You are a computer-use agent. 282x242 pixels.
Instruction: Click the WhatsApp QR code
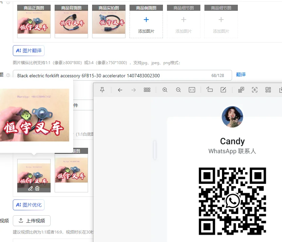(x=232, y=201)
